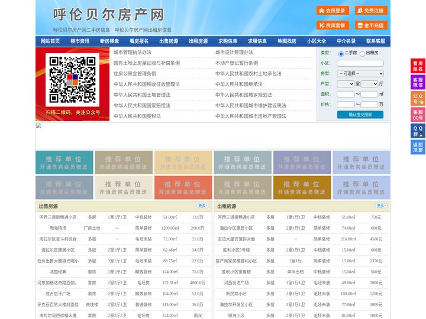Image resolution: width=426 pixels, height=319 pixels.
Task: Click the minimum 价格 input field
Action: (346, 105)
